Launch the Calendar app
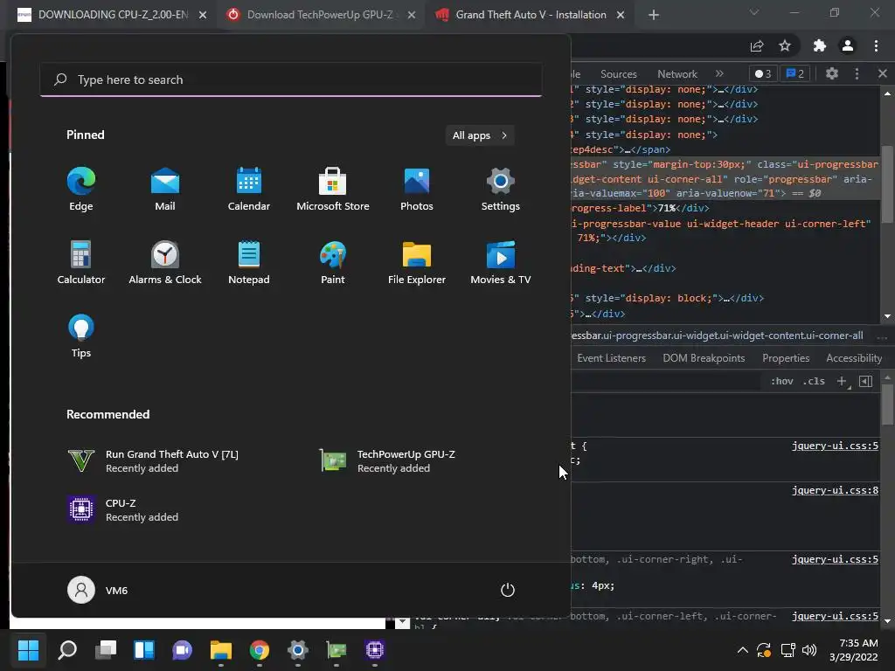This screenshot has width=895, height=671. 249,189
